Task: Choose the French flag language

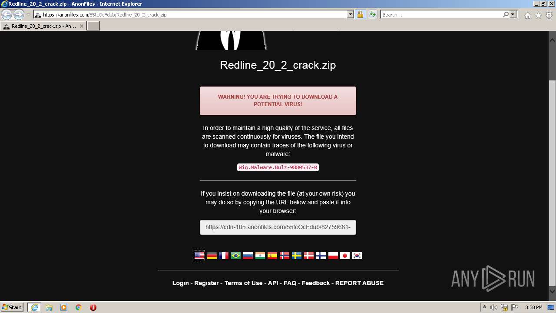Action: click(x=224, y=256)
